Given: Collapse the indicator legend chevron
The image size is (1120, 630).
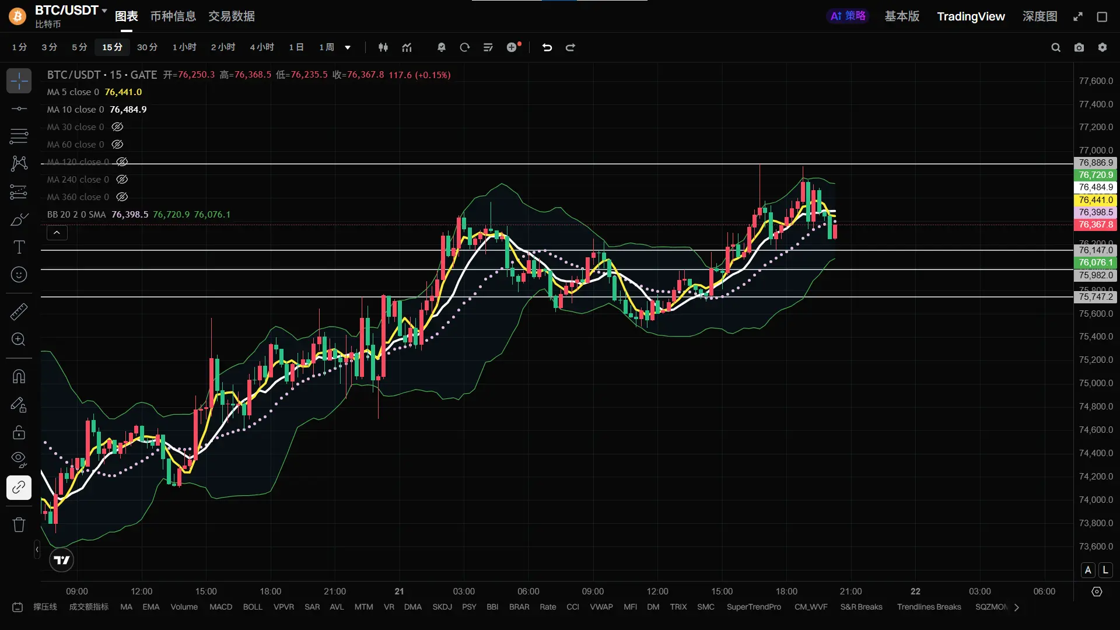Looking at the screenshot, I should pyautogui.click(x=57, y=233).
